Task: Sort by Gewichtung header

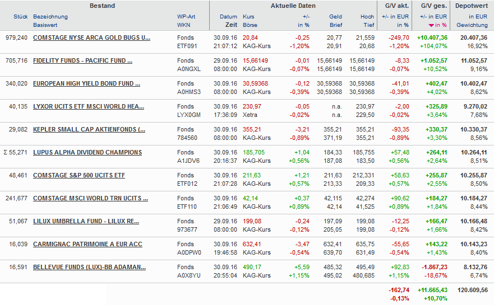Action: pos(472,25)
